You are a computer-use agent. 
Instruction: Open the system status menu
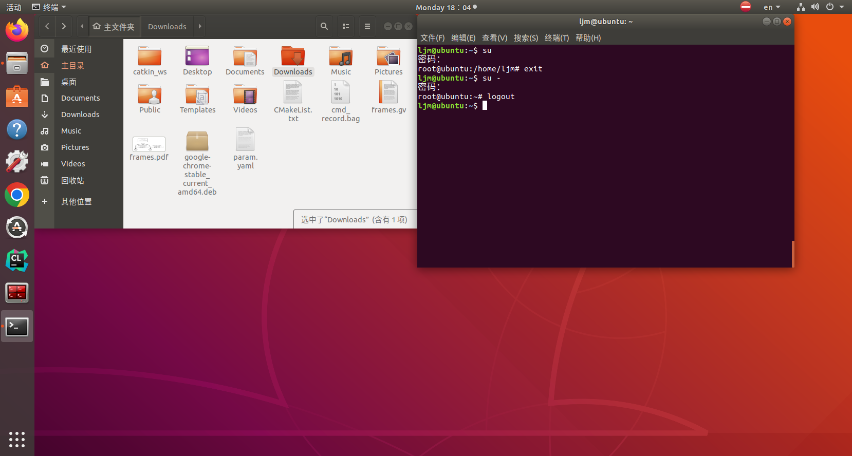click(x=820, y=7)
